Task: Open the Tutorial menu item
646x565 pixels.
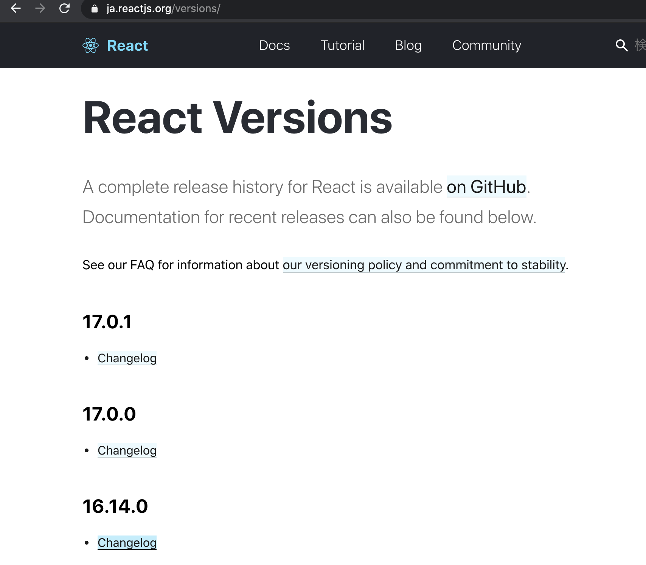Action: [342, 45]
